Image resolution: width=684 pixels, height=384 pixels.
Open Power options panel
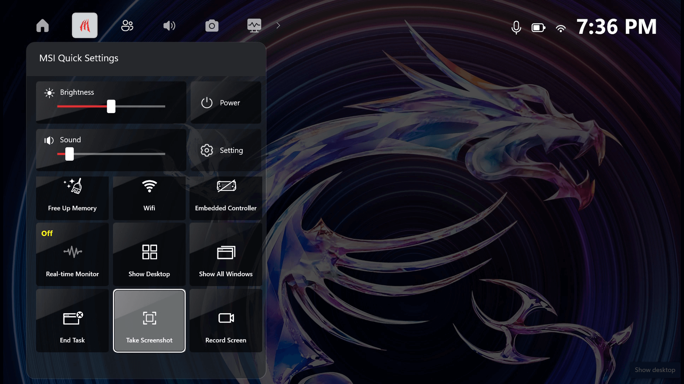[226, 102]
